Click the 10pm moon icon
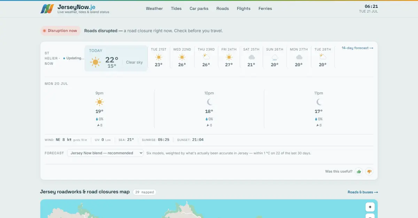The width and height of the screenshot is (418, 218). coord(209,102)
